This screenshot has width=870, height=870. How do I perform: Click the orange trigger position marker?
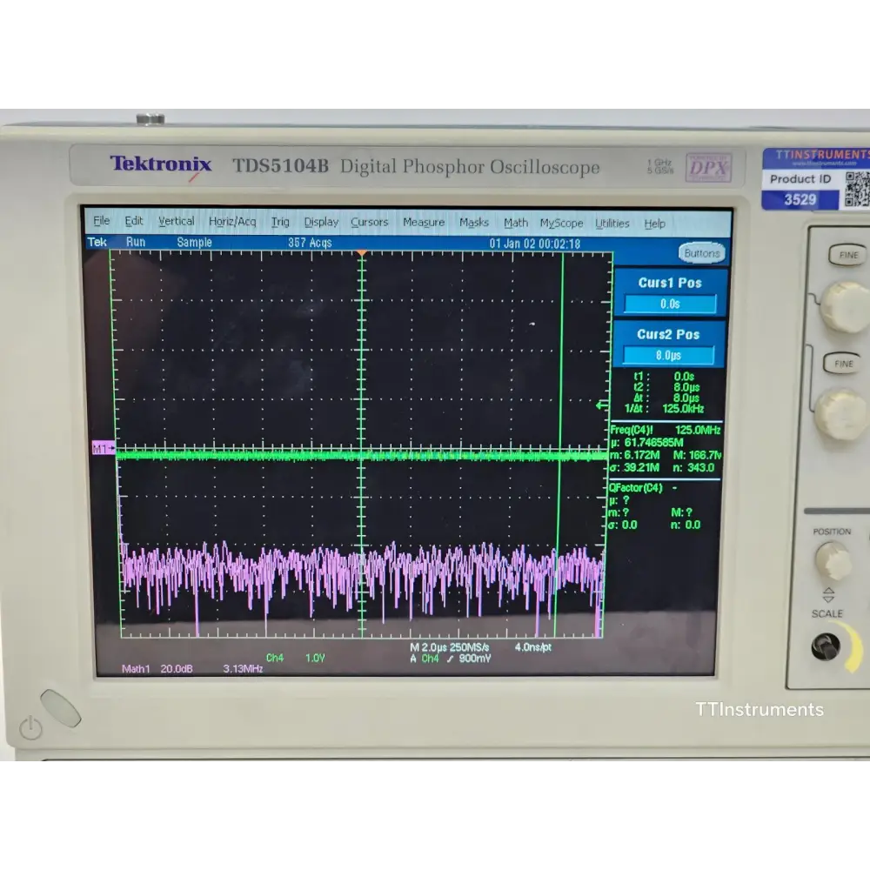click(x=362, y=253)
